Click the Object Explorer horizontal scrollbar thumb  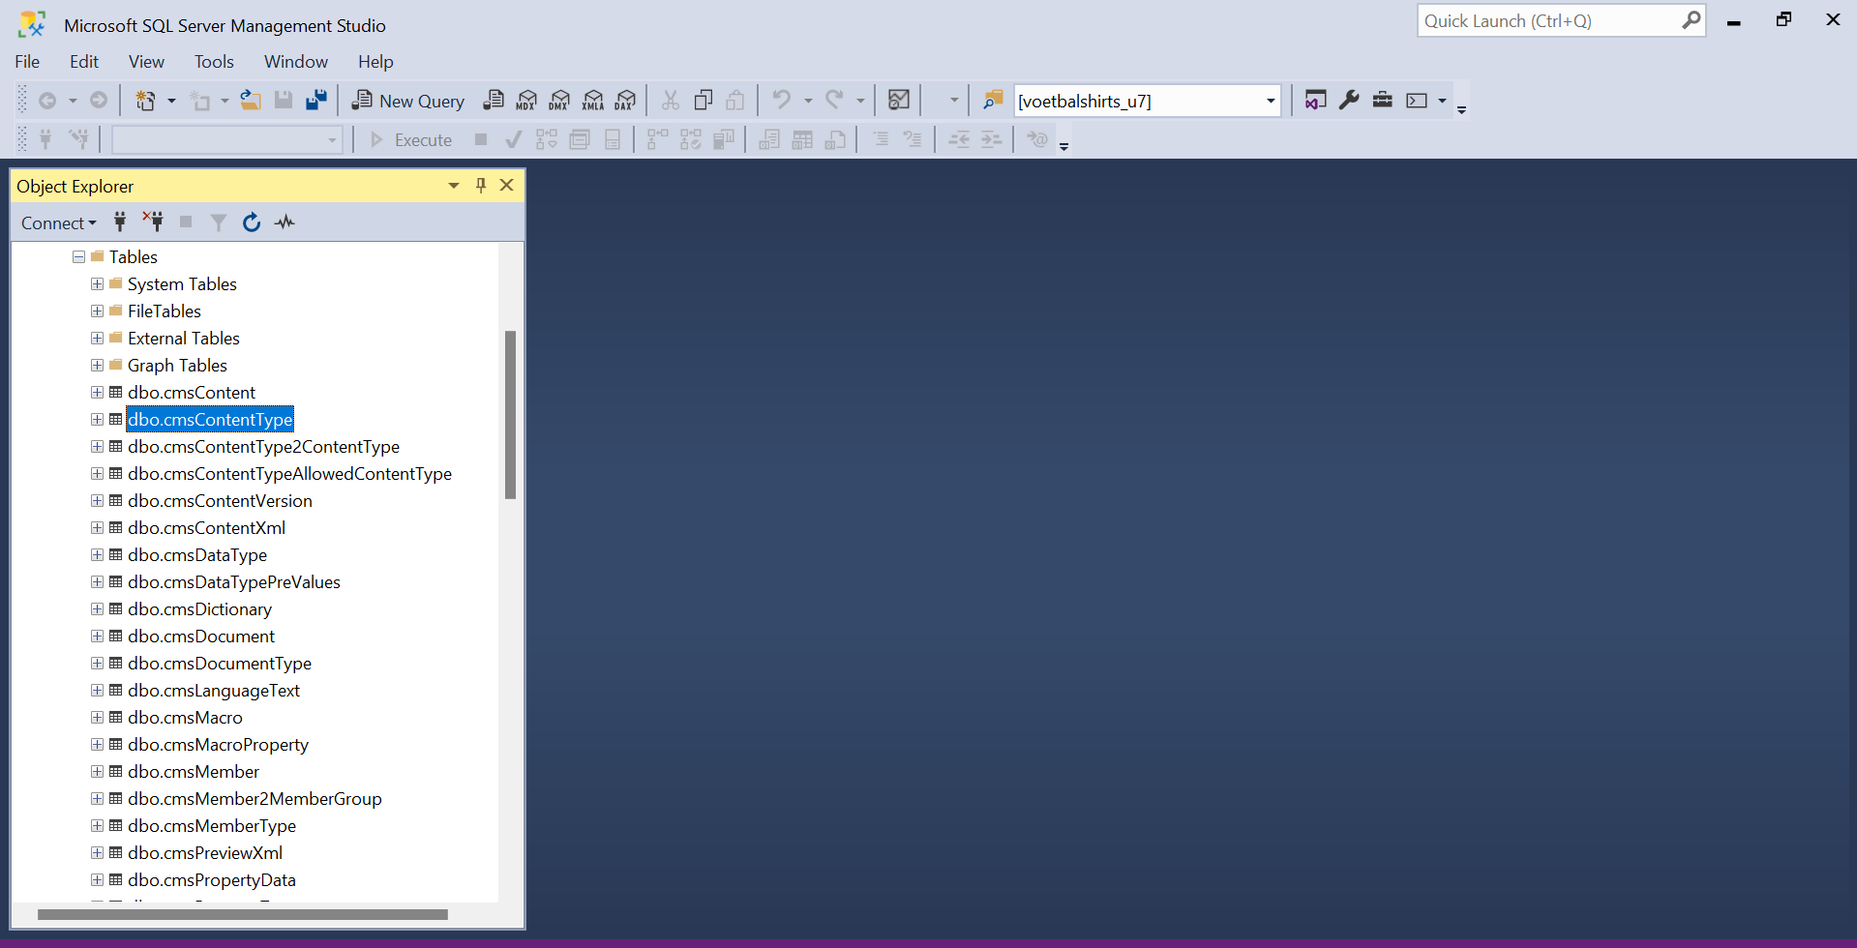tap(243, 914)
